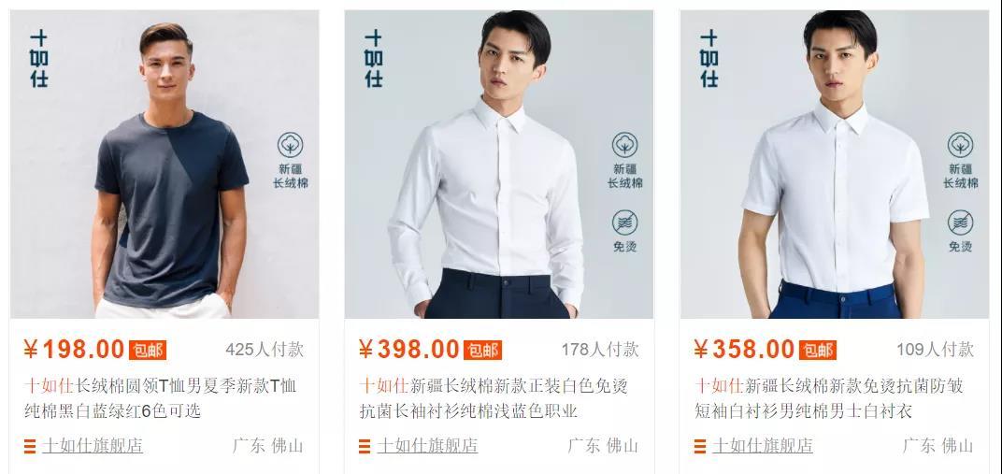Click the 十如仕 logo on the short-sleeve photo
The width and height of the screenshot is (1002, 474).
pyautogui.click(x=709, y=58)
